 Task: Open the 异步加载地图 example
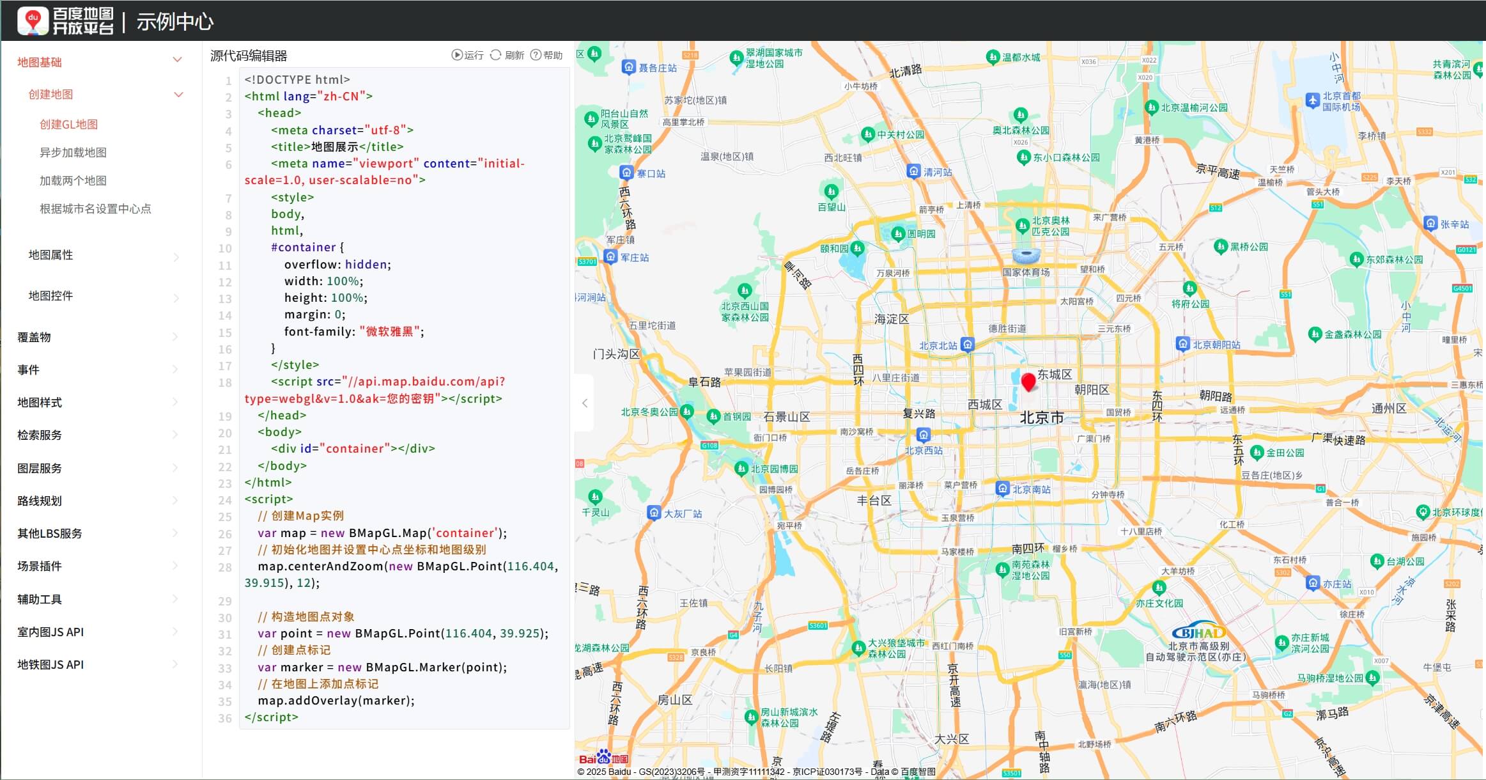tap(73, 152)
